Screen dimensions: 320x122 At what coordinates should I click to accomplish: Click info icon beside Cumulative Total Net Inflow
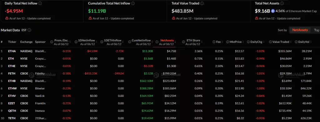[x=133, y=3]
